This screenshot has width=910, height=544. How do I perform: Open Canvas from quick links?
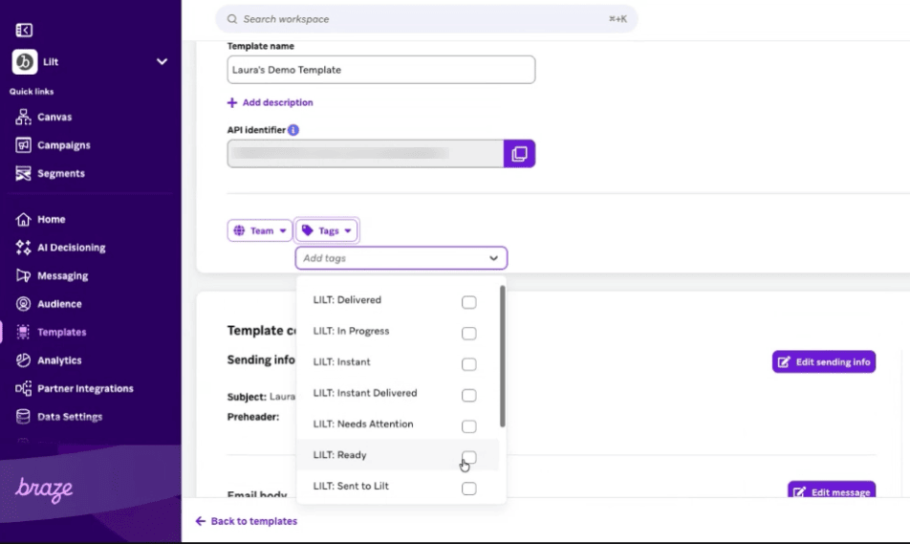pyautogui.click(x=54, y=117)
